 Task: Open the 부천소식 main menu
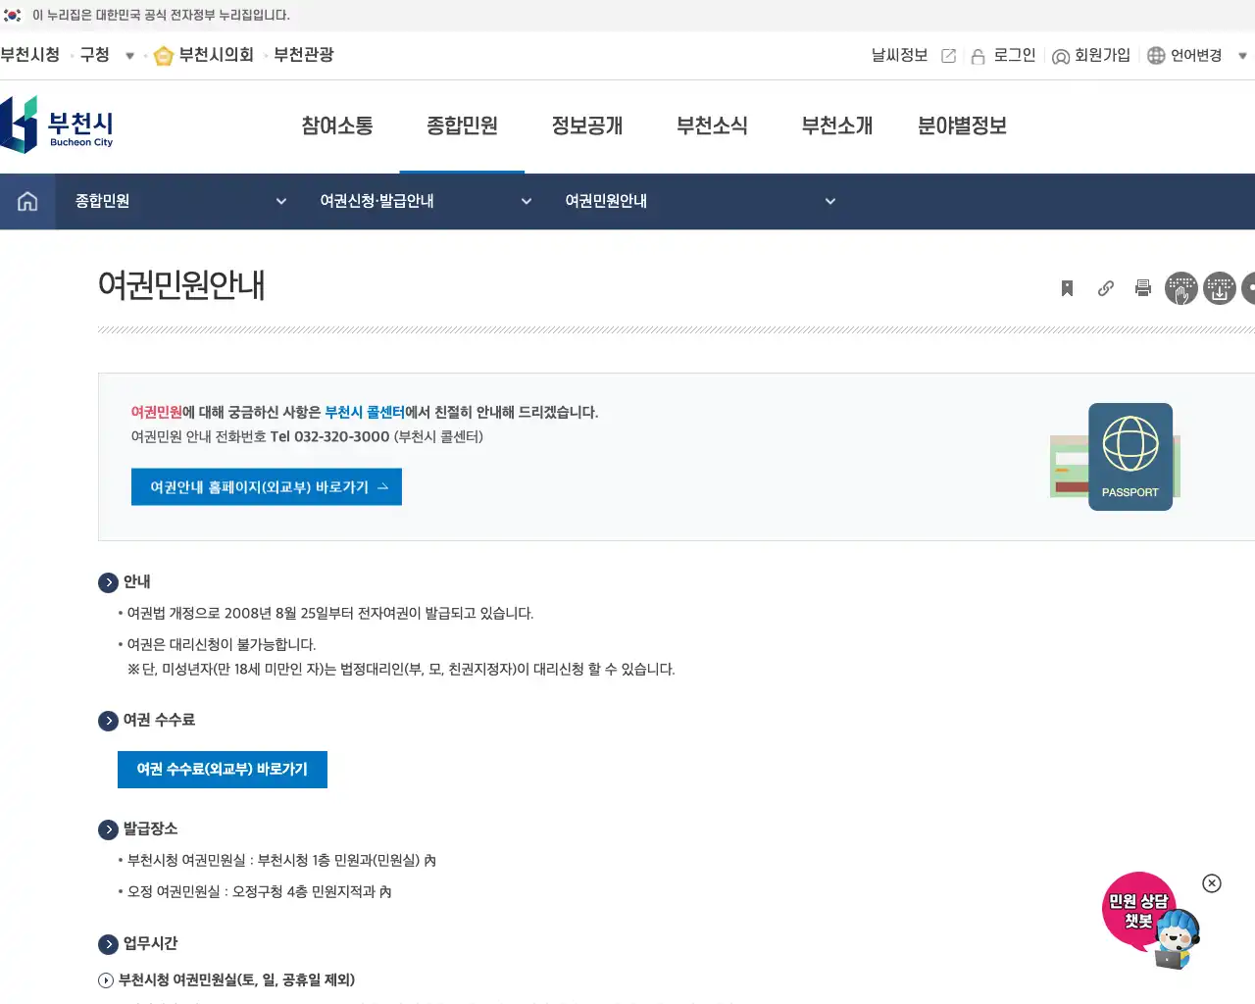click(712, 125)
